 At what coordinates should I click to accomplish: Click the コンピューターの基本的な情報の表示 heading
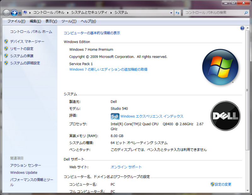92,33
